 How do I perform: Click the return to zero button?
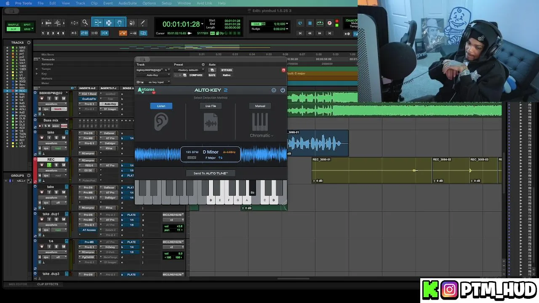(300, 33)
